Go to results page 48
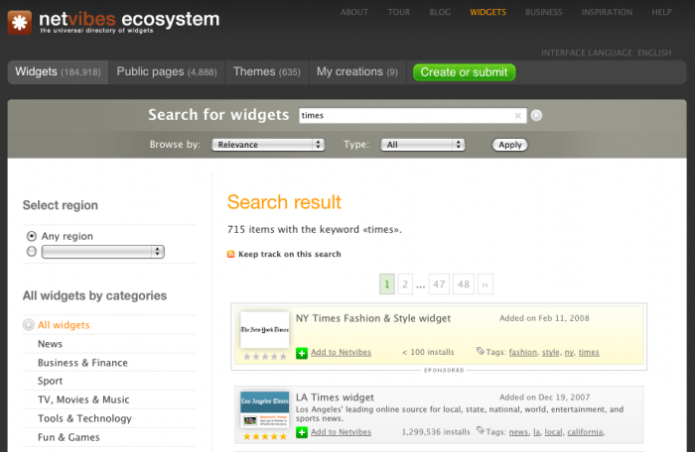 point(464,284)
